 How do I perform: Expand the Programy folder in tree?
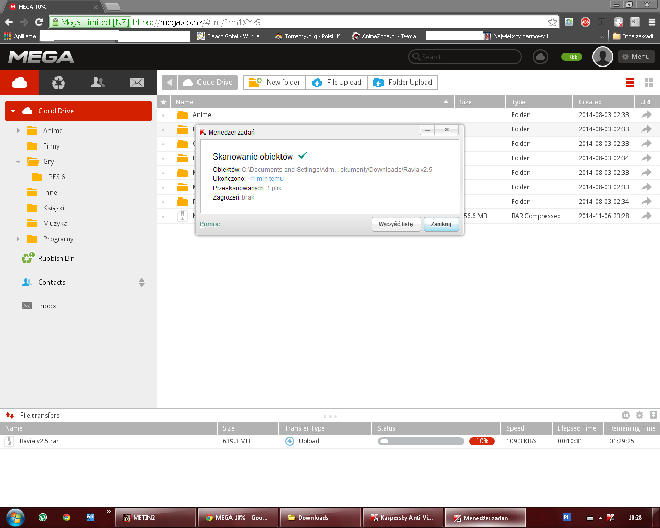click(18, 239)
